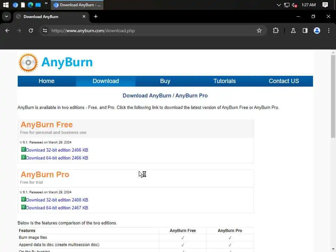Open the clock showing 1:27 AM
Image resolution: width=336 pixels, height=252 pixels.
point(308,5)
